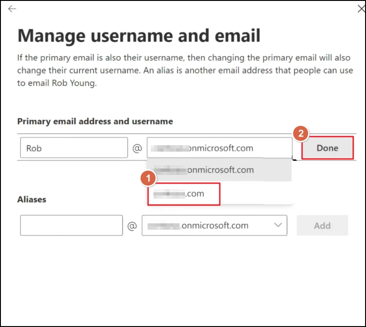Select the Rob username input field

(73, 147)
